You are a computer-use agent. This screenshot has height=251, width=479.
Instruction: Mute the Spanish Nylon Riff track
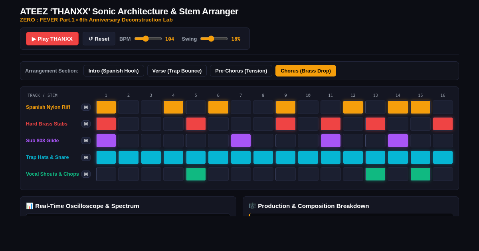point(86,107)
